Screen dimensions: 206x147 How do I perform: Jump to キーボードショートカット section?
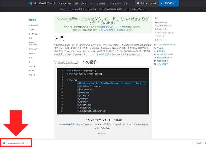[164, 33]
